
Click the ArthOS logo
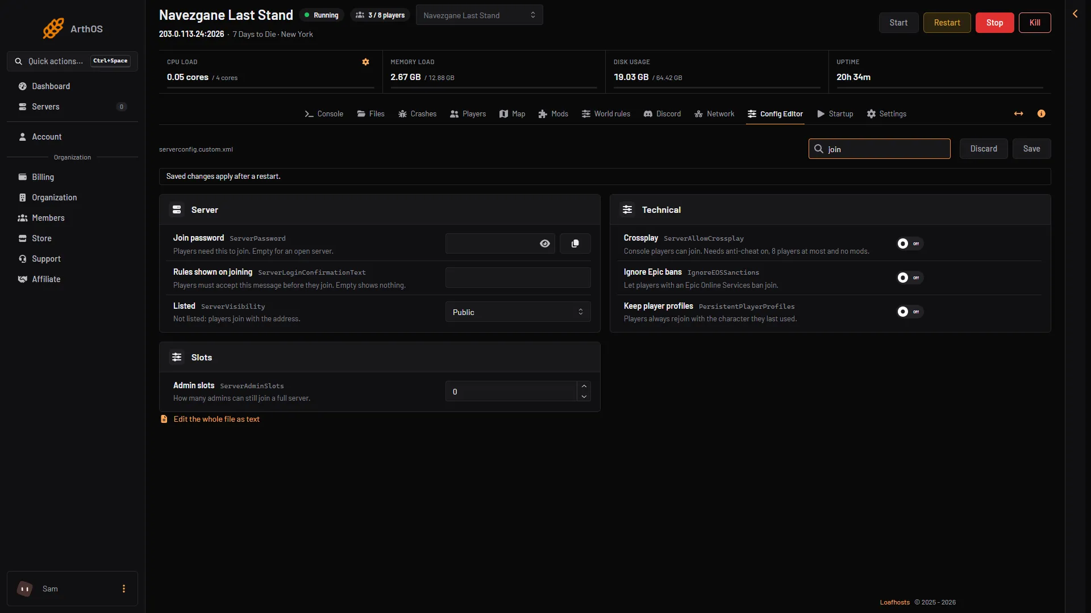(x=73, y=28)
